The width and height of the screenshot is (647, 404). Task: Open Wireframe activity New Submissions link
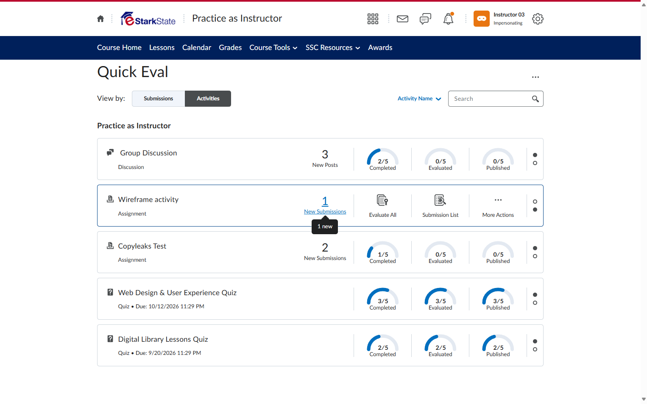pyautogui.click(x=325, y=205)
